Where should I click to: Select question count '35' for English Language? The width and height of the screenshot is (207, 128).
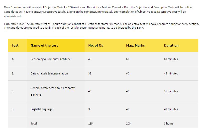point(90,109)
